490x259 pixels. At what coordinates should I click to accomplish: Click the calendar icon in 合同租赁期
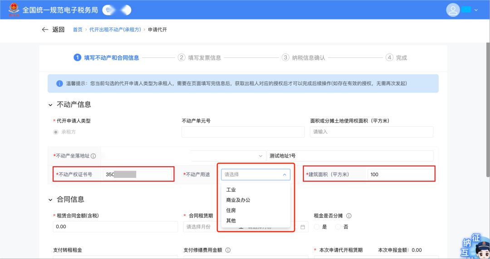pos(303,227)
